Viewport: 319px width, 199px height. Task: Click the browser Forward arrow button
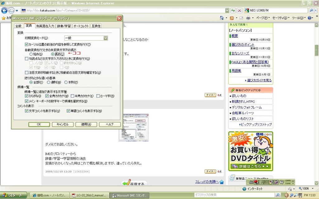(12, 10)
